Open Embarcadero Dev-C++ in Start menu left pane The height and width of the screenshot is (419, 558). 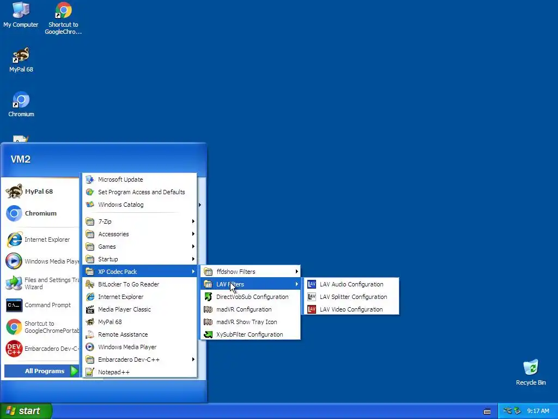pos(41,349)
